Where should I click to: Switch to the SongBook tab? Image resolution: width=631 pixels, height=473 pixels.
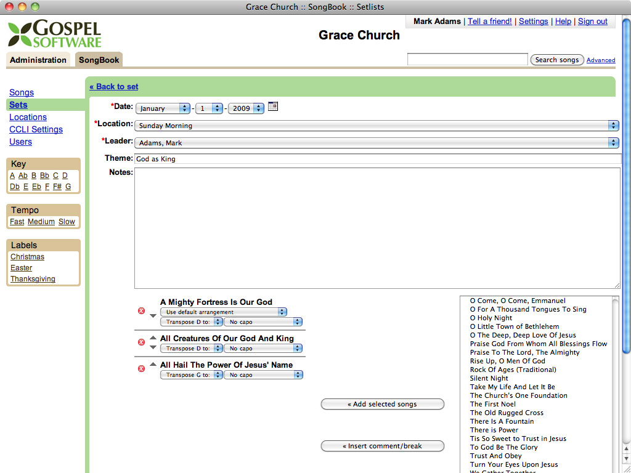(x=99, y=60)
